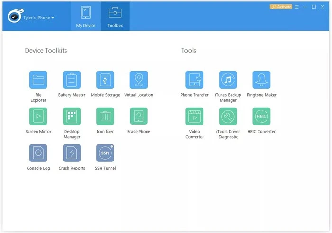Open the Console Log viewer

[38, 153]
